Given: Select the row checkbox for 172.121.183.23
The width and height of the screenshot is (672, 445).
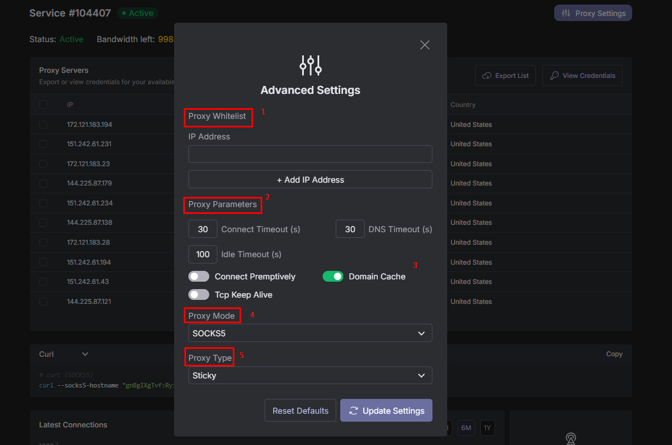Looking at the screenshot, I should [43, 164].
